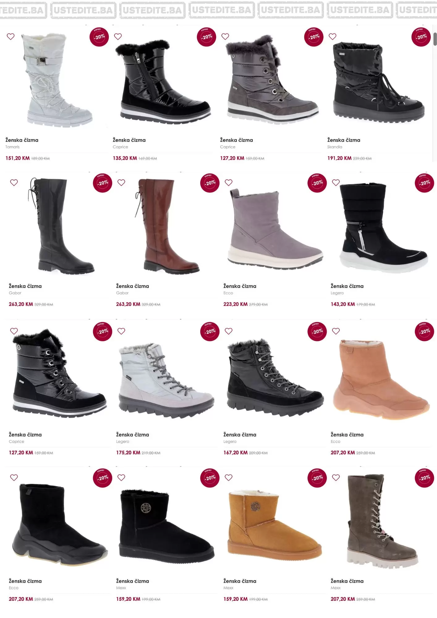Add tan Mexx ankle boot to wishlist
The image size is (437, 618).
point(228,478)
